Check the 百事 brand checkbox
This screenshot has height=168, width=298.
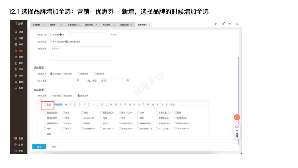pos(175,112)
